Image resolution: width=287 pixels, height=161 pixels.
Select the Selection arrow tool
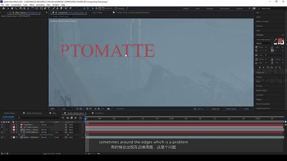(x=8, y=8)
